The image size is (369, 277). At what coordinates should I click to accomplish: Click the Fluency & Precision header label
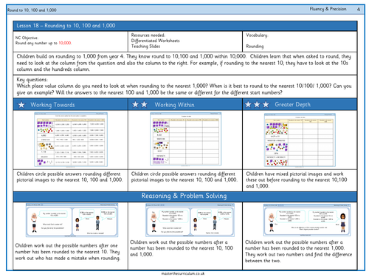(x=328, y=9)
